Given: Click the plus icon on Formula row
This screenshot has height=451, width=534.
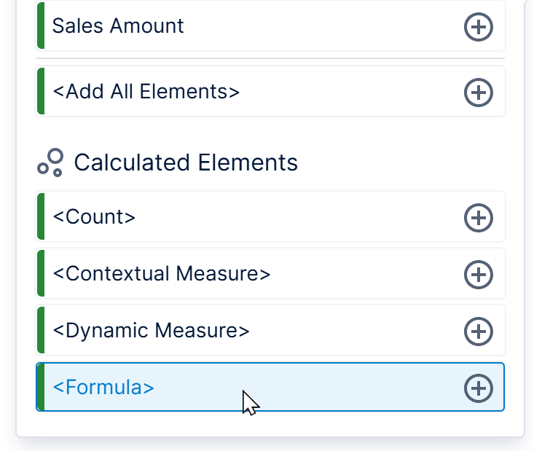Looking at the screenshot, I should point(478,388).
